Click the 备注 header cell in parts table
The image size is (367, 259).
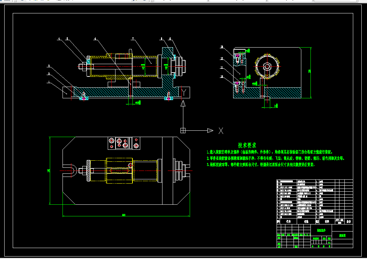tap(349, 221)
